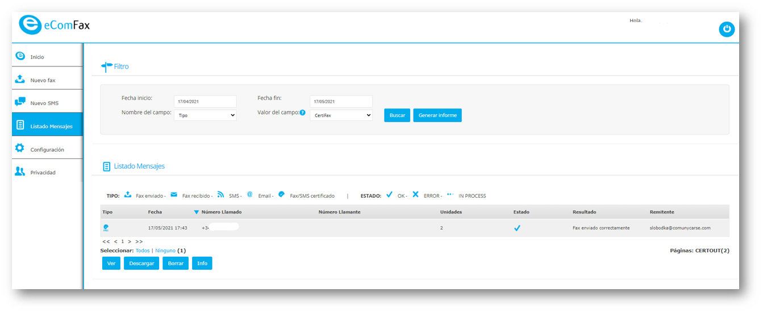This screenshot has height=313, width=763.
Task: Click sender slobodka@comunycarse.com
Action: [x=680, y=228]
